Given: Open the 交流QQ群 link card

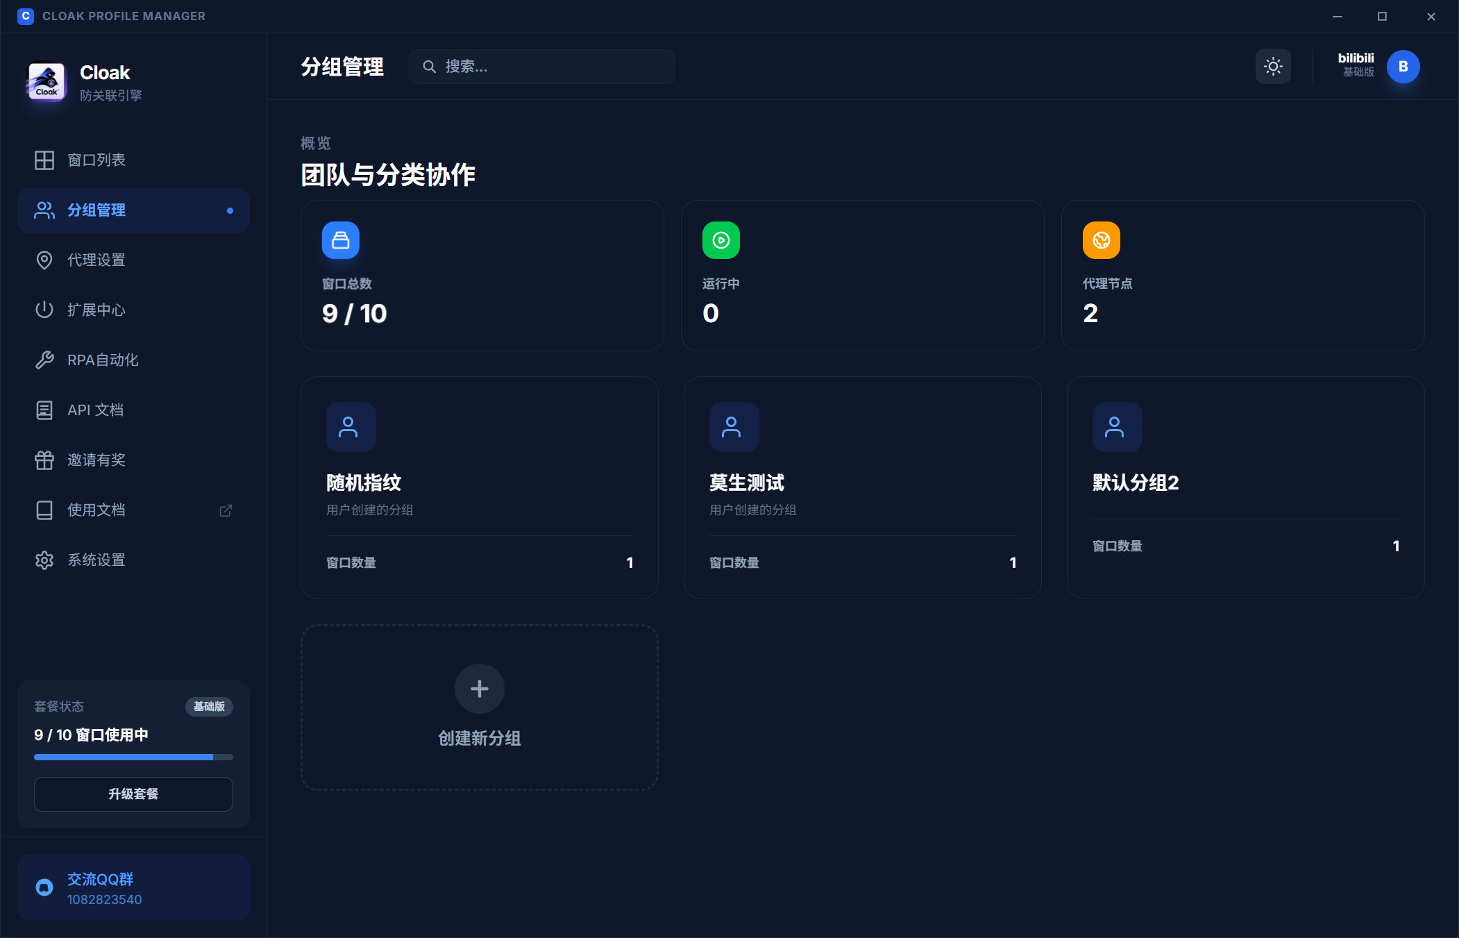Looking at the screenshot, I should (133, 888).
